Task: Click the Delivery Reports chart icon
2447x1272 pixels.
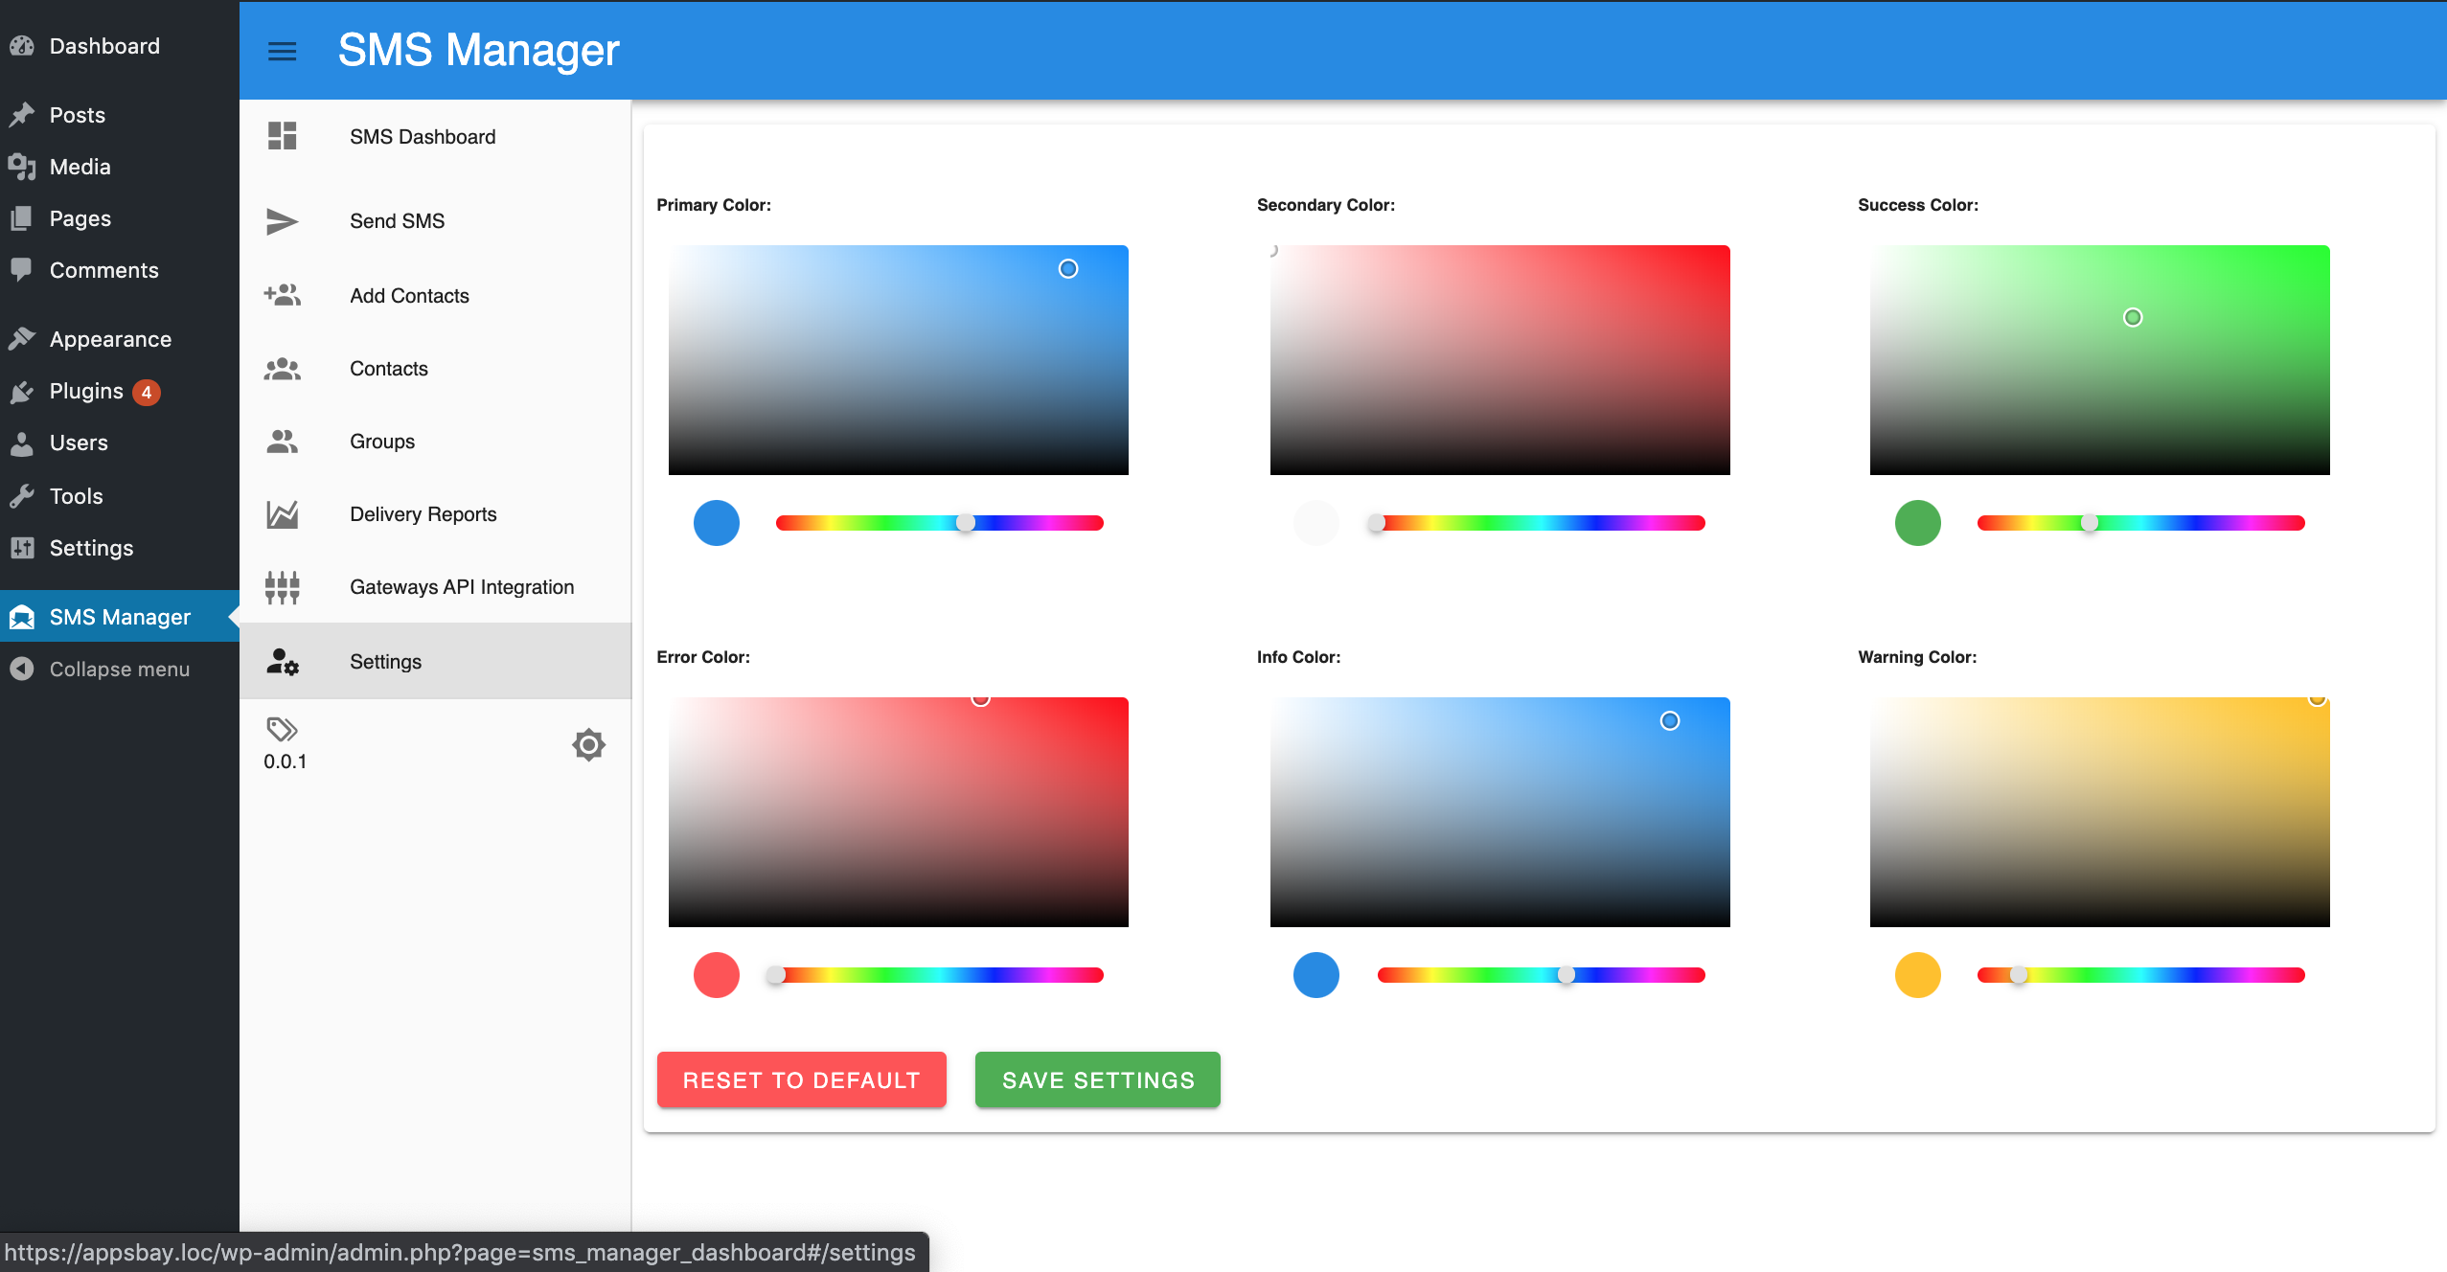Action: (282, 514)
